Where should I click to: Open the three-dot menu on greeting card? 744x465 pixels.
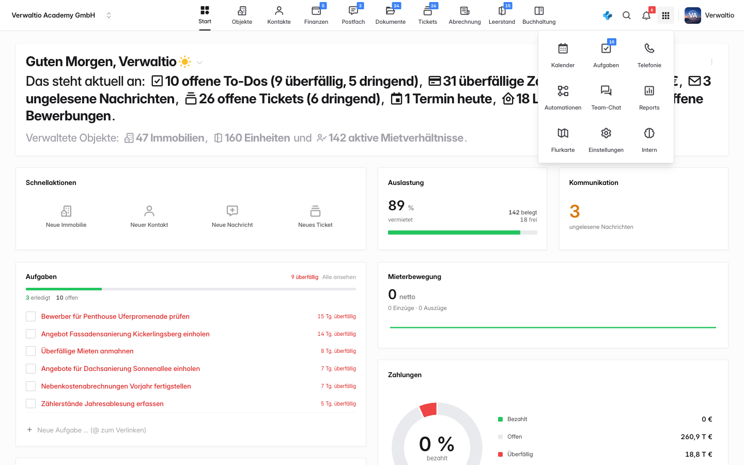point(711,61)
